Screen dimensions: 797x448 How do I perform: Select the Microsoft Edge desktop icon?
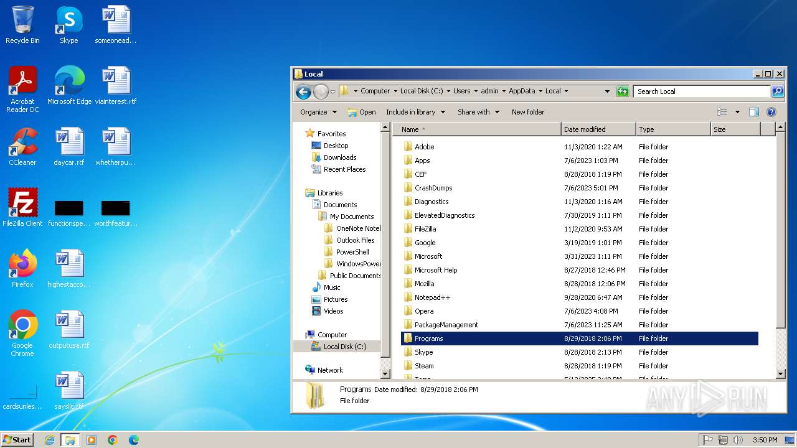[x=69, y=85]
